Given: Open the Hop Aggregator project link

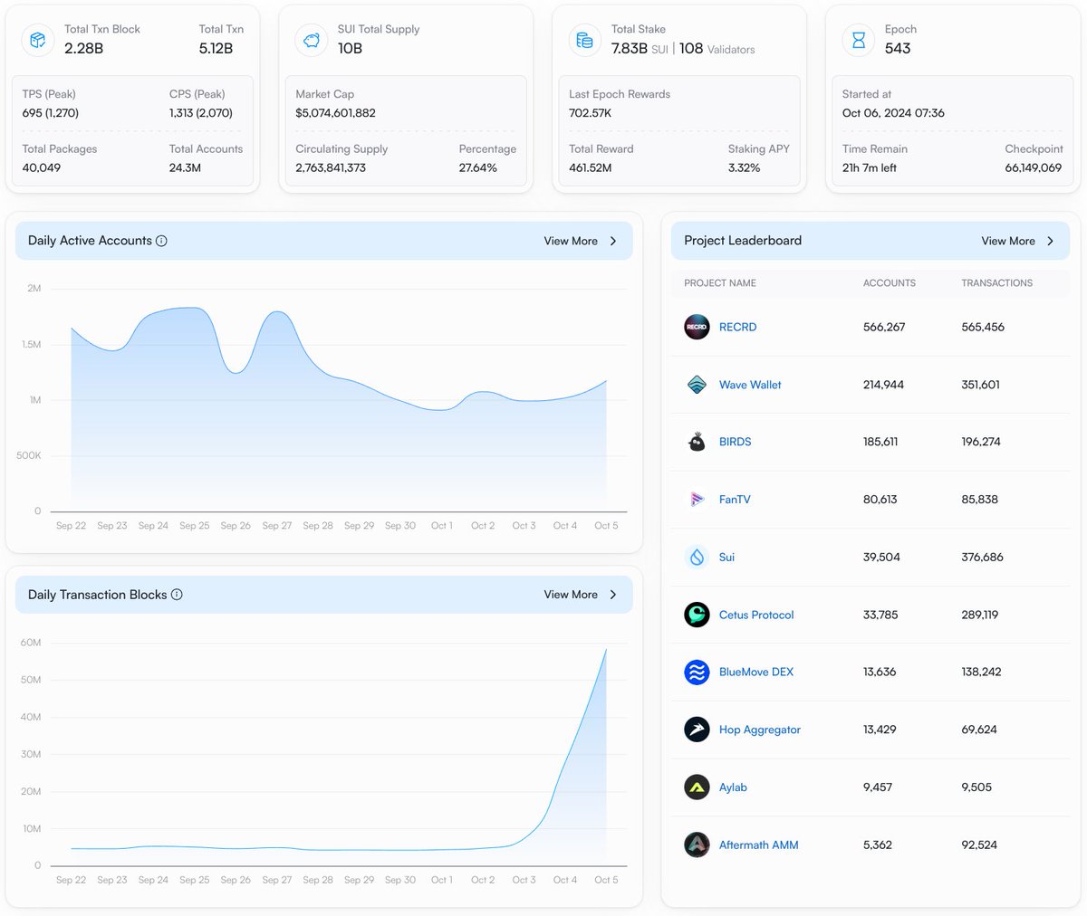Looking at the screenshot, I should point(760,730).
